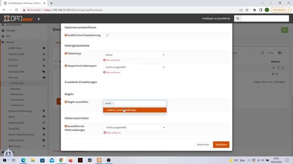Open Netzwerk-Zeit in the sidebar
The height and width of the screenshot is (164, 293).
coord(16,123)
